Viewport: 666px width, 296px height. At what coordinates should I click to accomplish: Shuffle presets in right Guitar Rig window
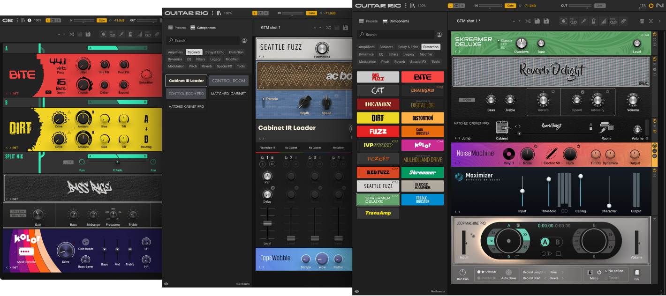click(x=528, y=21)
